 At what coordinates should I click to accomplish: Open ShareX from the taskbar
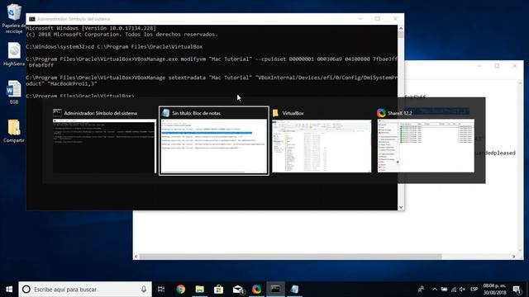(x=256, y=290)
